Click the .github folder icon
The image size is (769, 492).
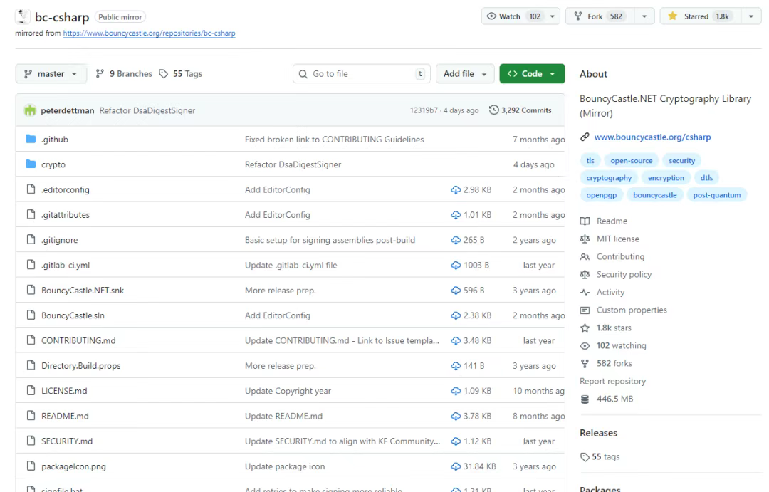[31, 140]
